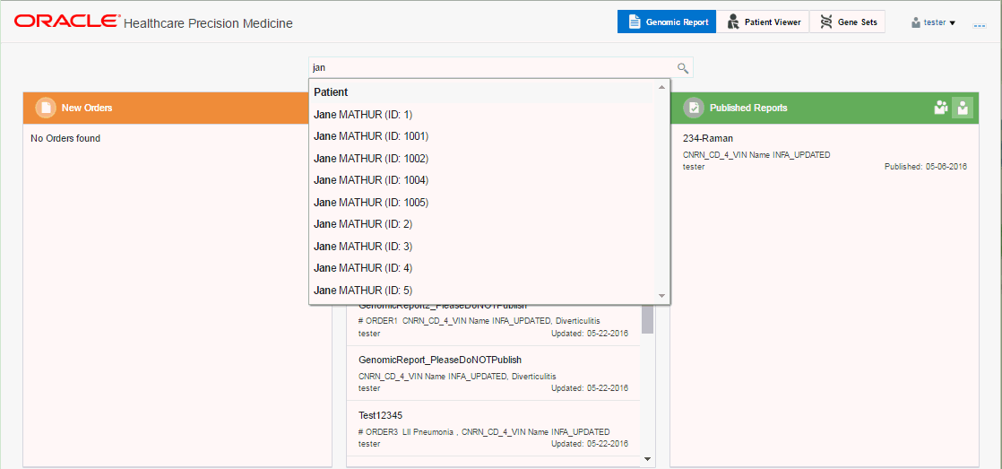Open the Genomic Report tab
This screenshot has width=1002, height=469.
pos(667,22)
